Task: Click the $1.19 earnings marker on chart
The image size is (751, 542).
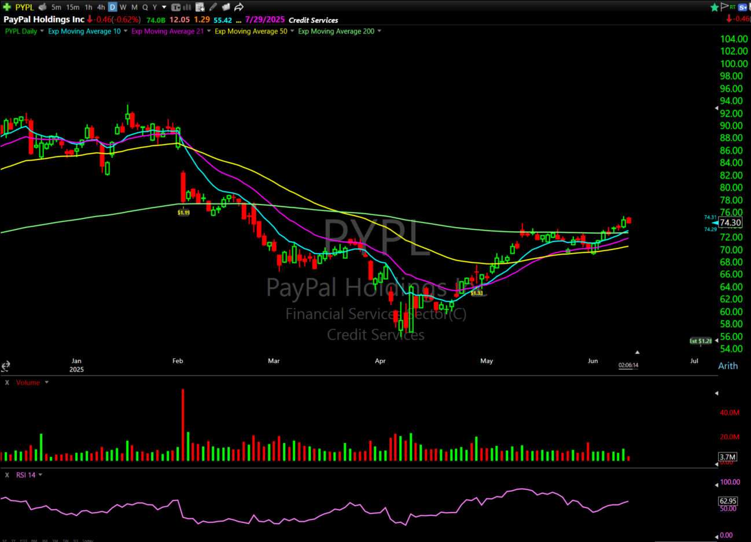Action: pos(183,213)
